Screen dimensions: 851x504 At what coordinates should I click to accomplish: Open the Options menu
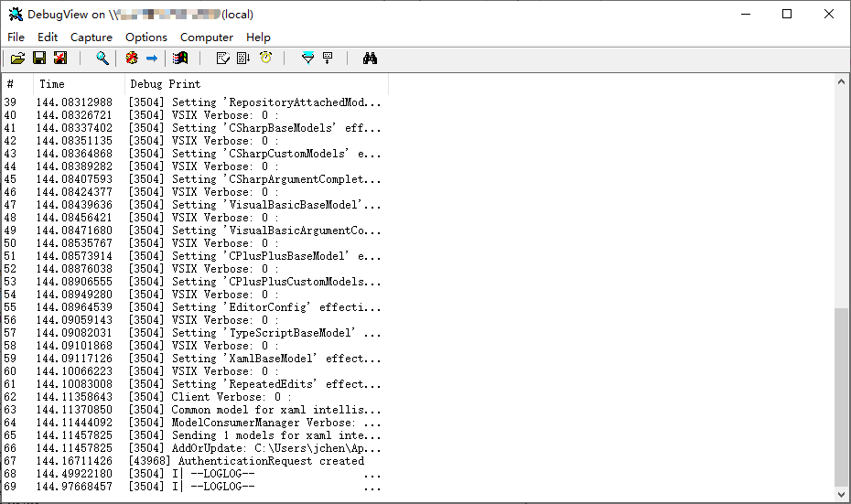(146, 37)
